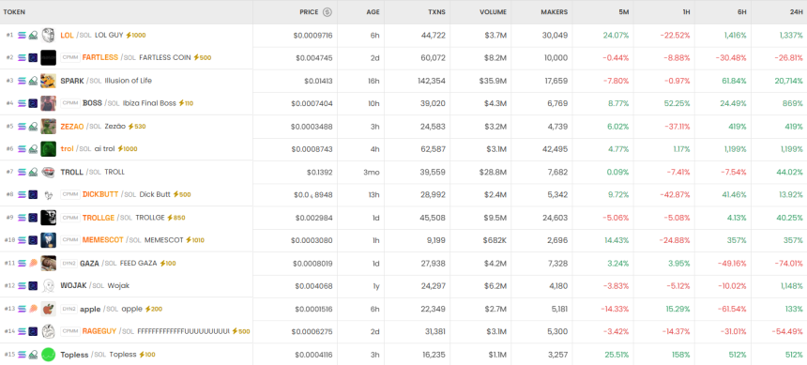Click the dollar icon beside PRICE header
807x365 pixels.
pos(327,12)
